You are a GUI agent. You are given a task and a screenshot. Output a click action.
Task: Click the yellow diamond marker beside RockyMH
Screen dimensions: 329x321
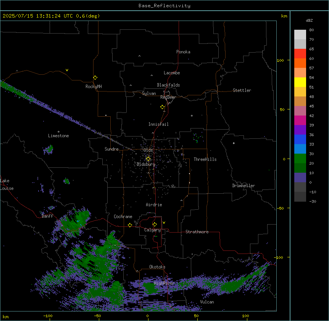(x=95, y=78)
